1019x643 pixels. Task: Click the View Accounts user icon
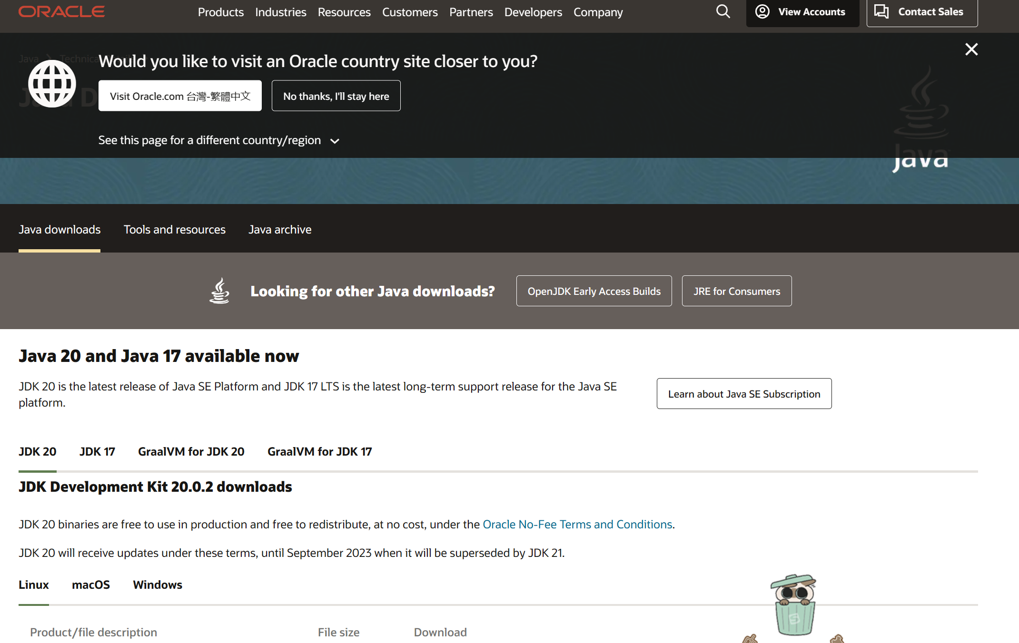(762, 11)
